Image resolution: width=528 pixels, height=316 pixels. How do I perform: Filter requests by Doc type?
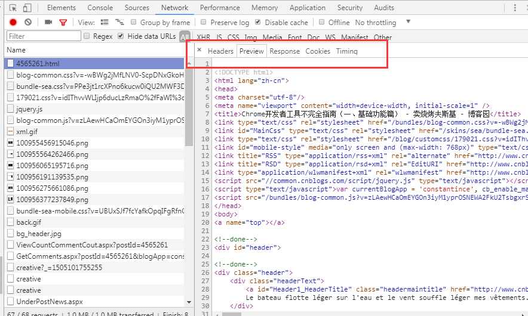click(x=313, y=37)
